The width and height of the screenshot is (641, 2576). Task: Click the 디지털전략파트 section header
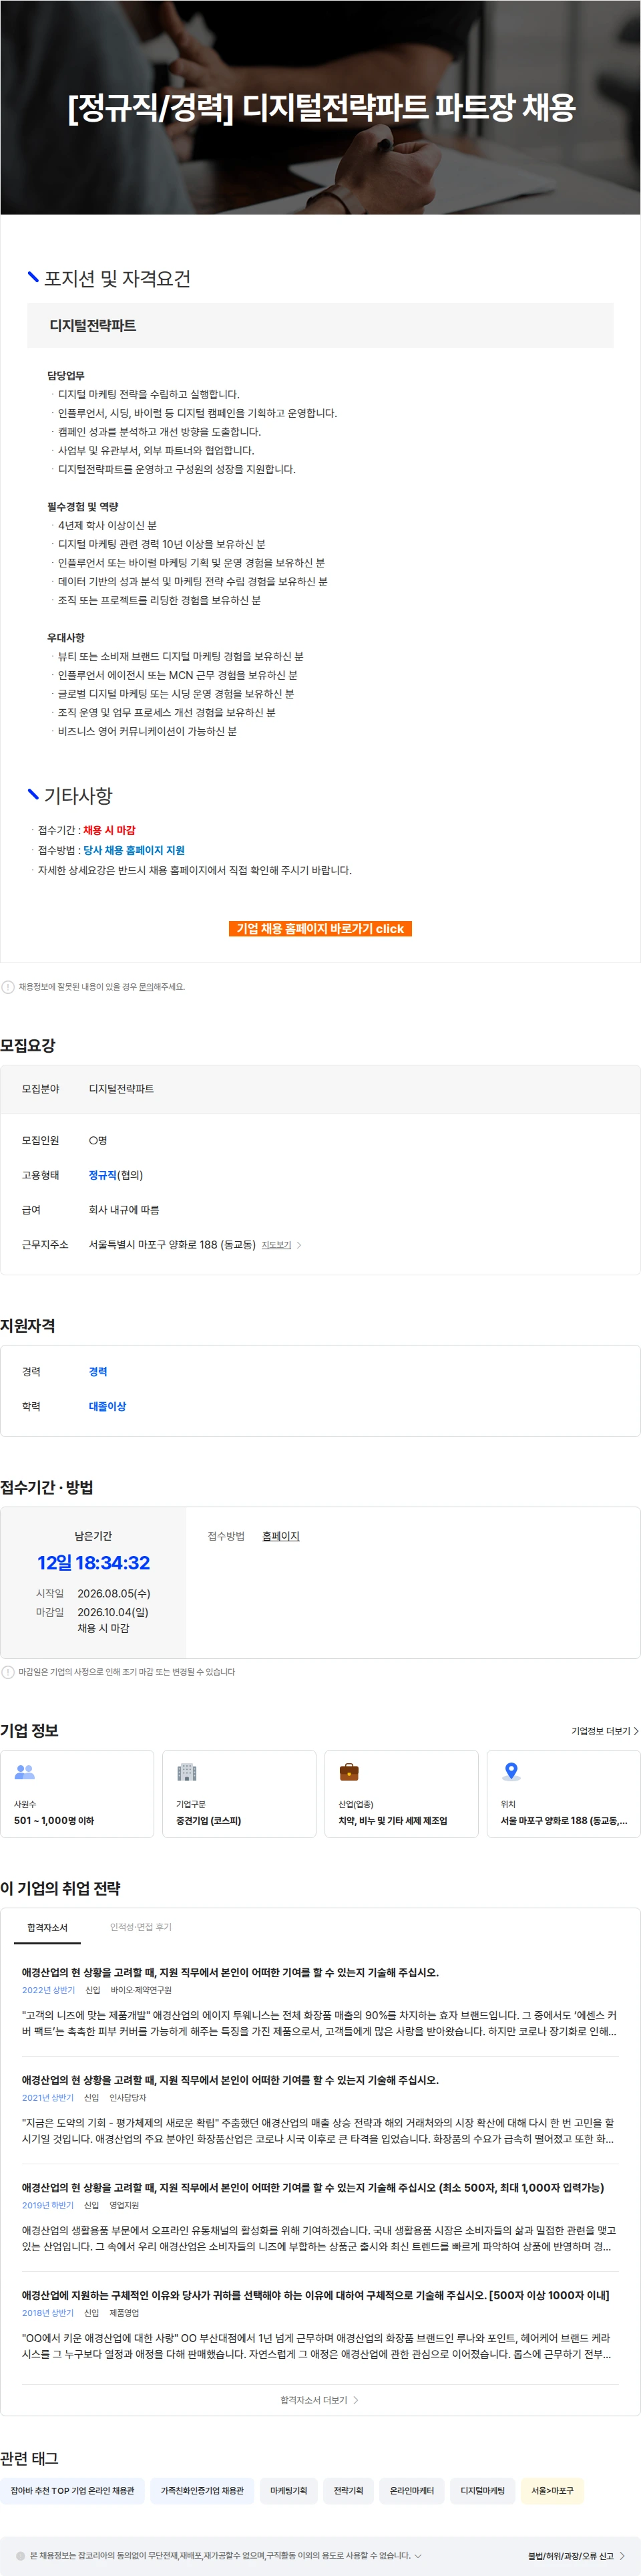[320, 326]
